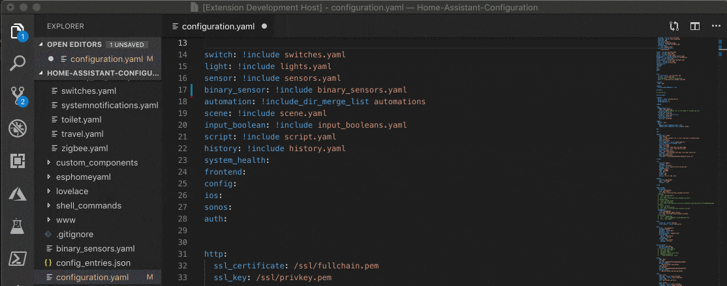
Task: Click history.yaml on line 22
Action: coord(317,149)
